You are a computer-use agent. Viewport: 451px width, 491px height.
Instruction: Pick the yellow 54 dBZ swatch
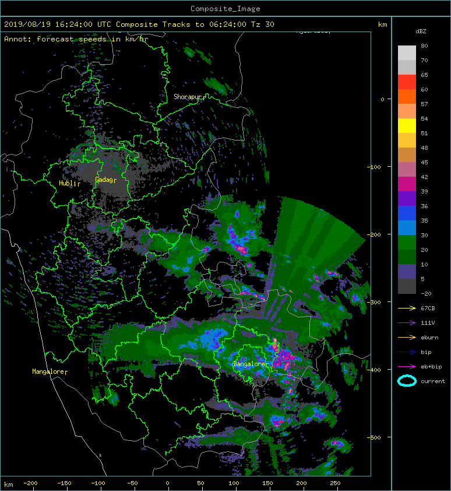(x=407, y=125)
